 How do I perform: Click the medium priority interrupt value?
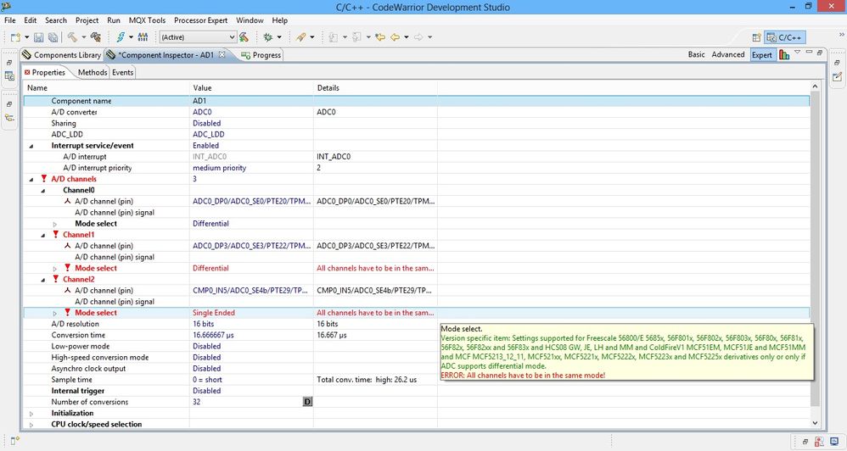pyautogui.click(x=219, y=168)
